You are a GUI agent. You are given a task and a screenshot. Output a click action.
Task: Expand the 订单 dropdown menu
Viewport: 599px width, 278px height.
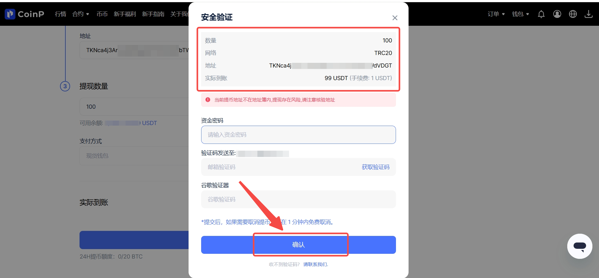pos(496,14)
